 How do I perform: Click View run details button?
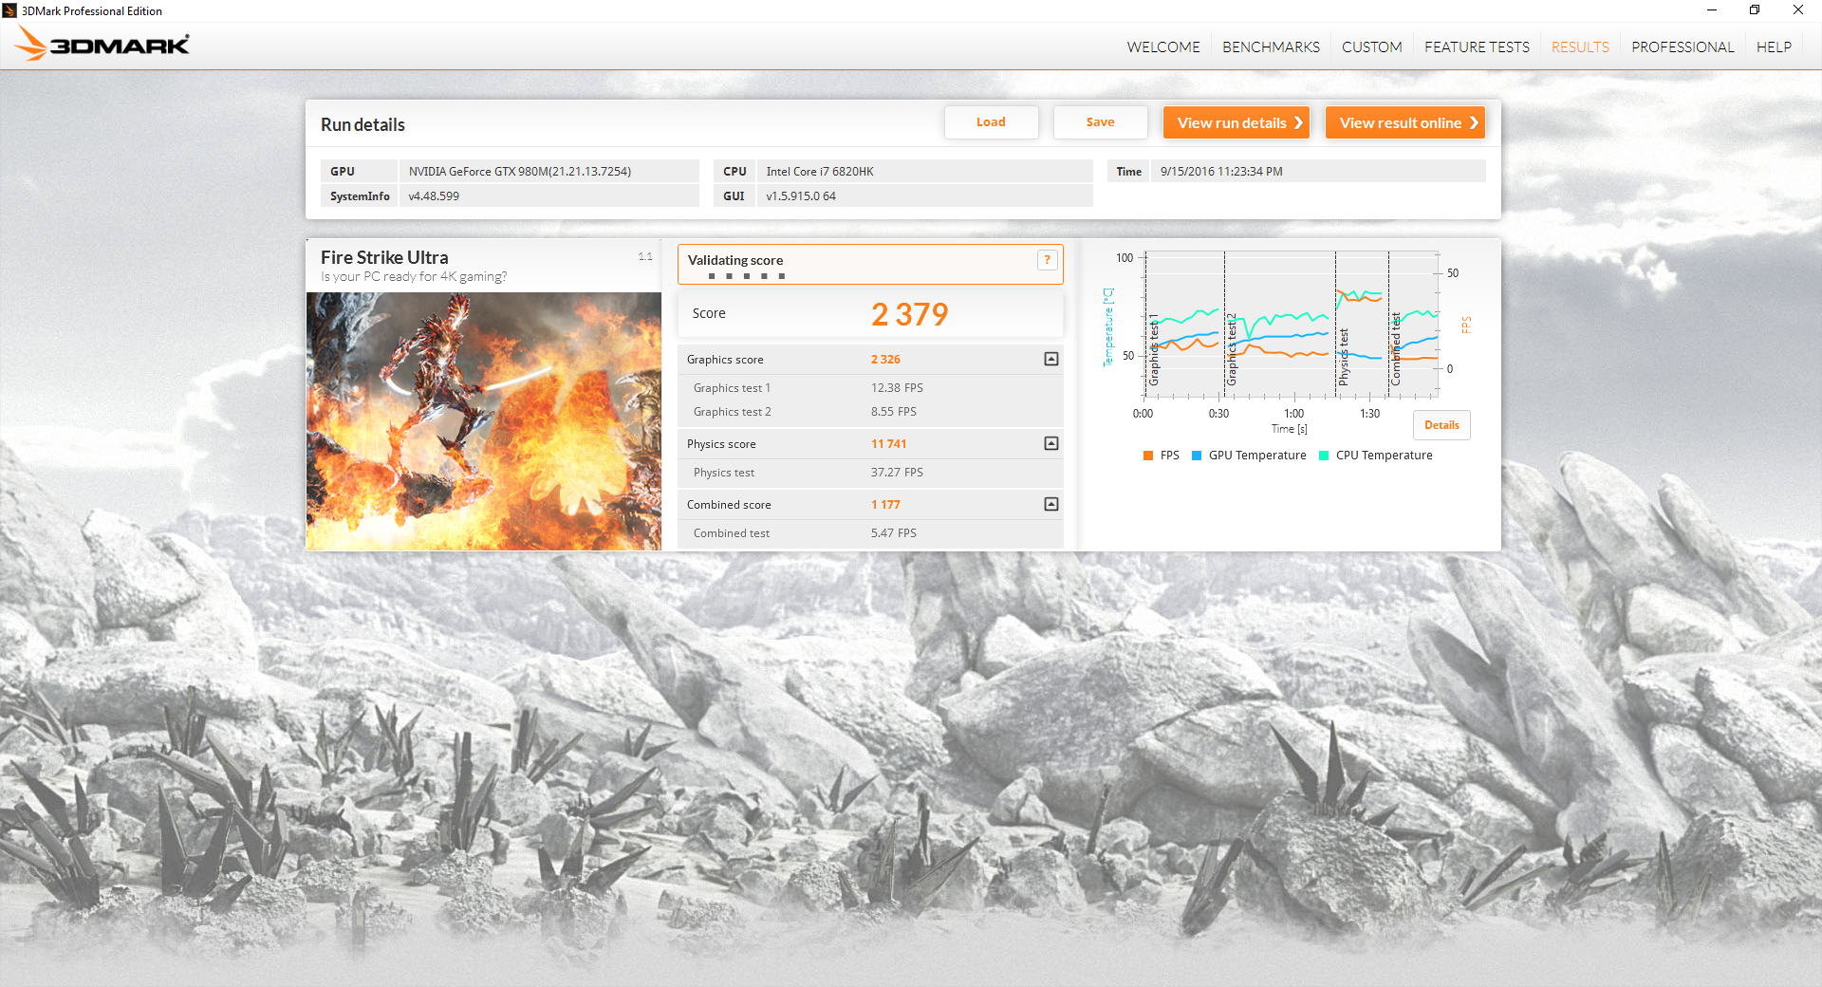(x=1236, y=122)
